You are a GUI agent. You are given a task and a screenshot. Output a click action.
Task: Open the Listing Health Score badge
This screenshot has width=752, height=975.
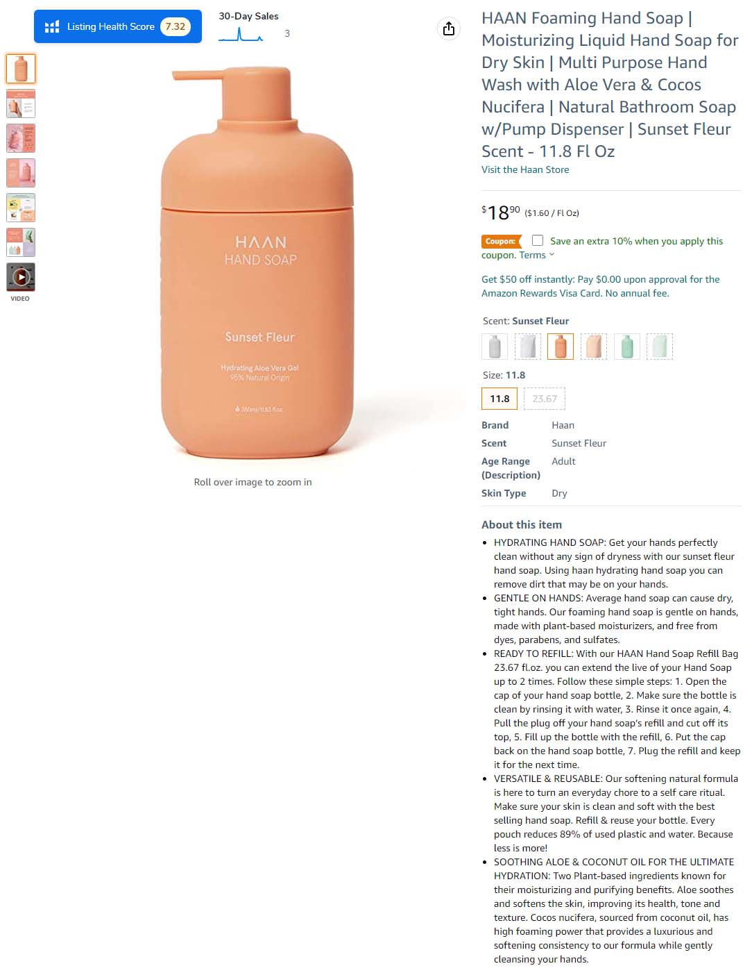(x=118, y=26)
